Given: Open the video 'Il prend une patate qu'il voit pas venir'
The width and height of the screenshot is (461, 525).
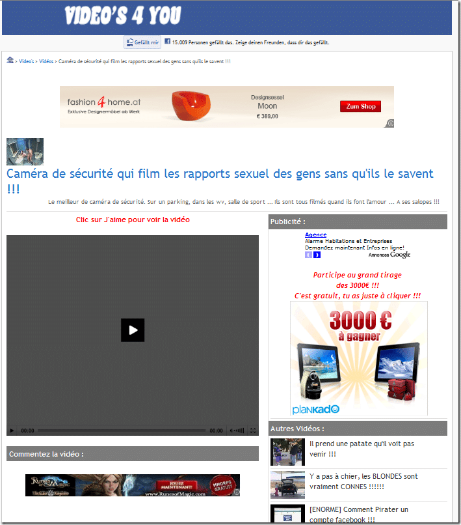Looking at the screenshot, I should coord(362,449).
